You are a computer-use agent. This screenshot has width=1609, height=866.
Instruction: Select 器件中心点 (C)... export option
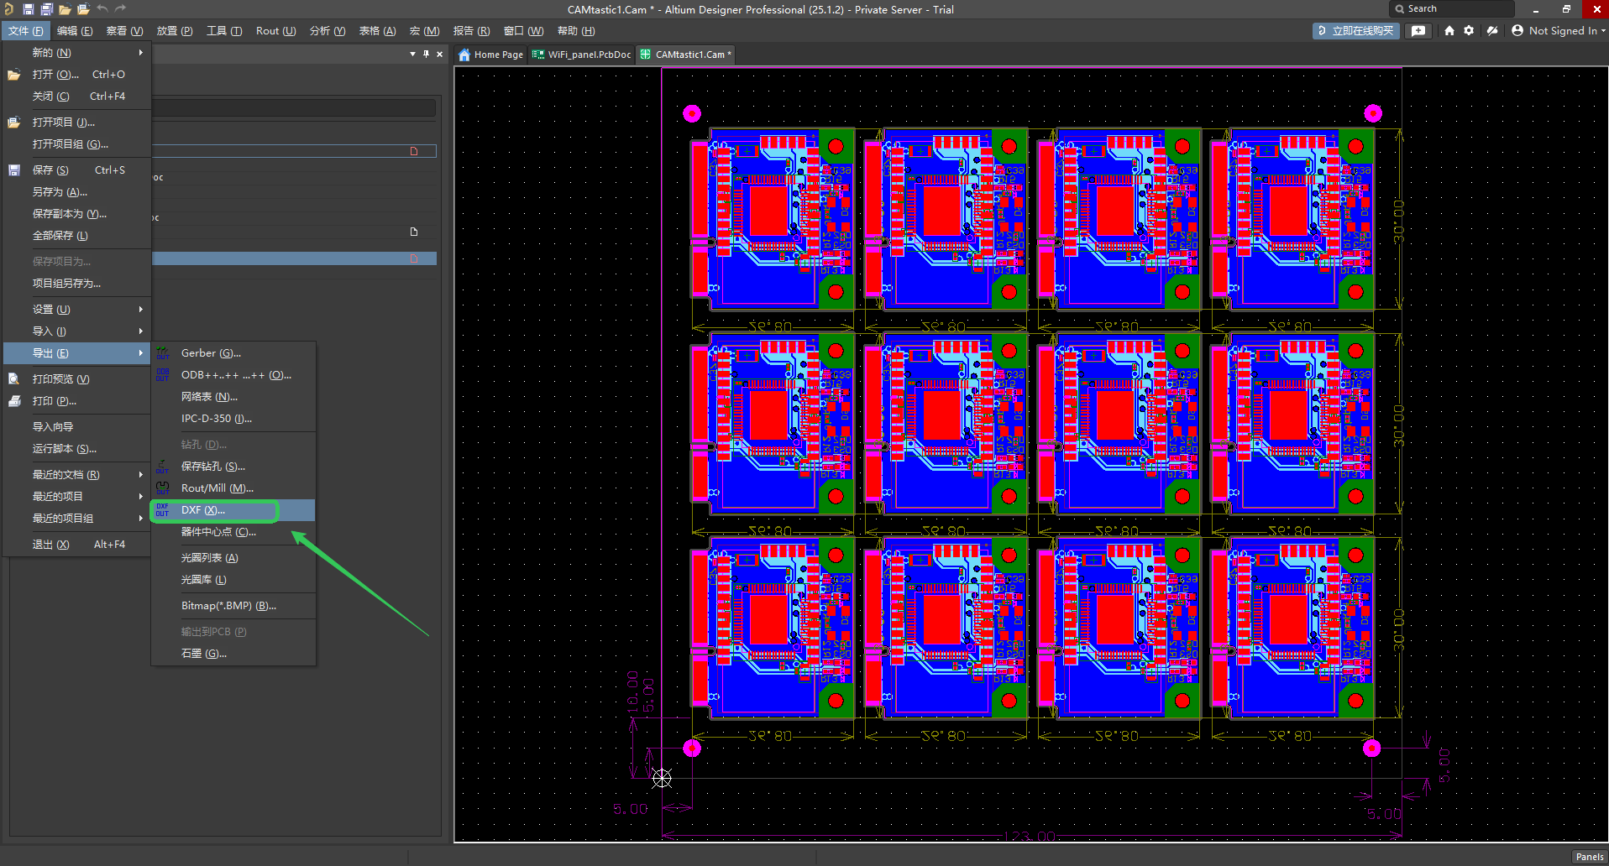coord(233,532)
